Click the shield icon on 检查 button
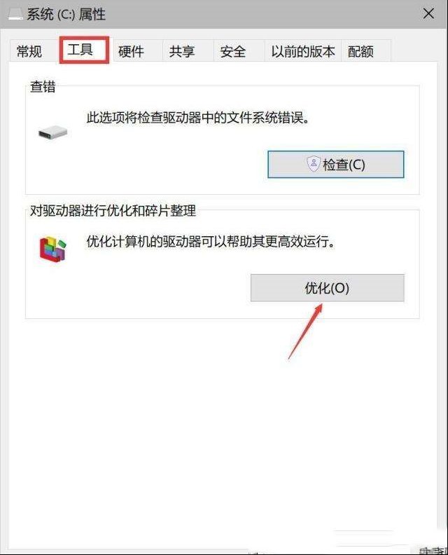Screen dimensions: 448x555 pos(314,164)
